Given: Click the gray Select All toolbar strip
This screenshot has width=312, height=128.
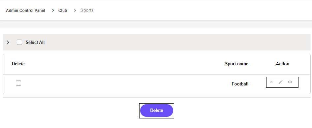Looking at the screenshot, I should [157, 42].
